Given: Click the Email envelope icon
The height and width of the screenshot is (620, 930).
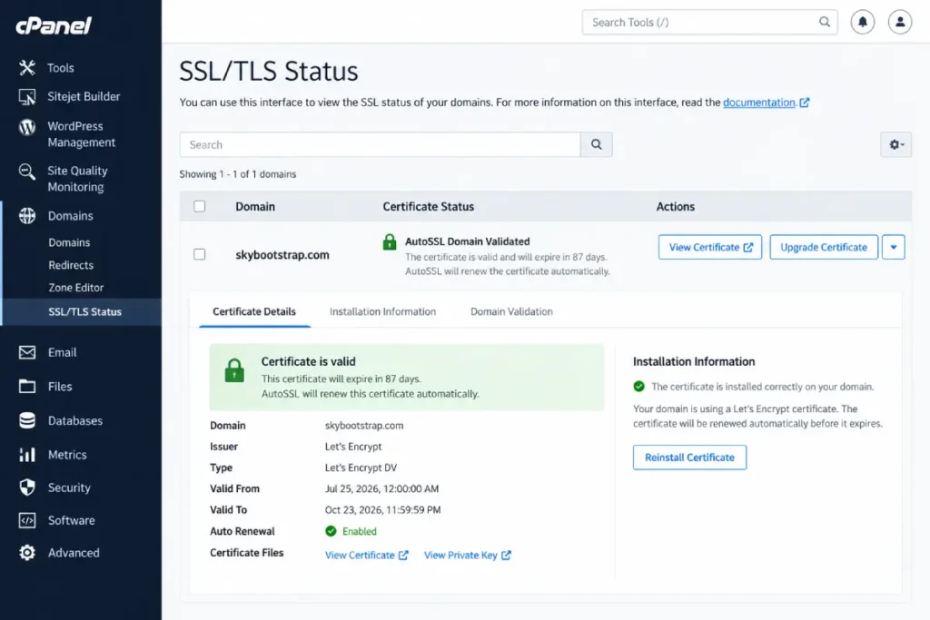Looking at the screenshot, I should (26, 352).
